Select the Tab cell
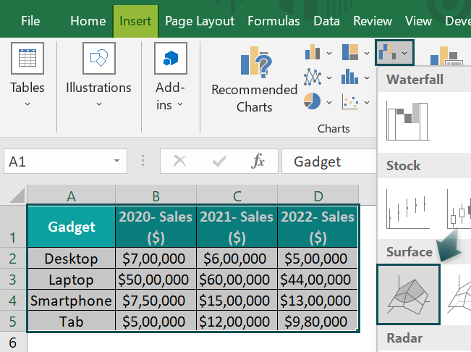The height and width of the screenshot is (352, 471). (72, 322)
